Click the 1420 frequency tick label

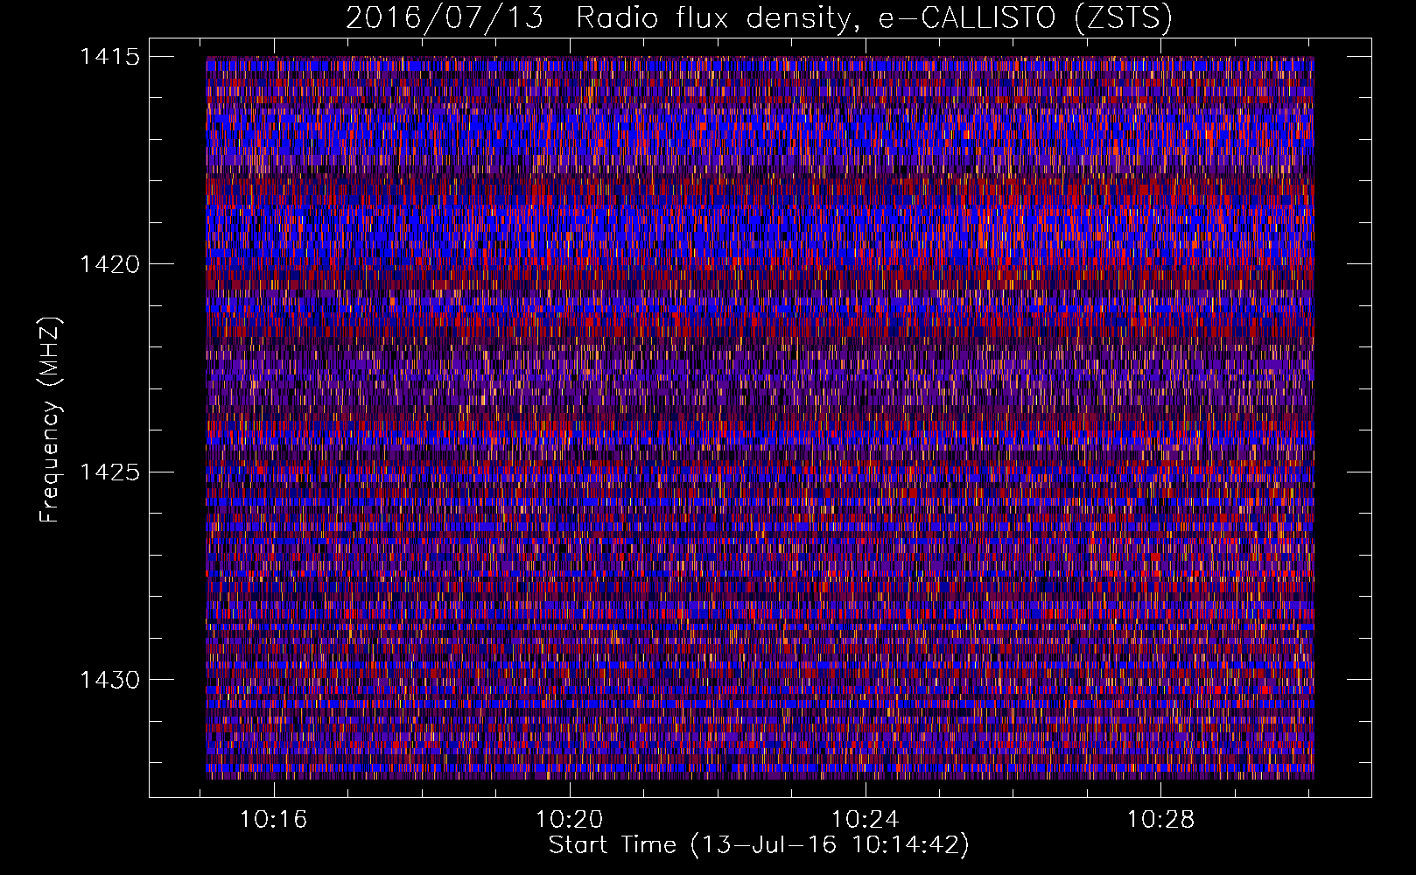point(109,264)
